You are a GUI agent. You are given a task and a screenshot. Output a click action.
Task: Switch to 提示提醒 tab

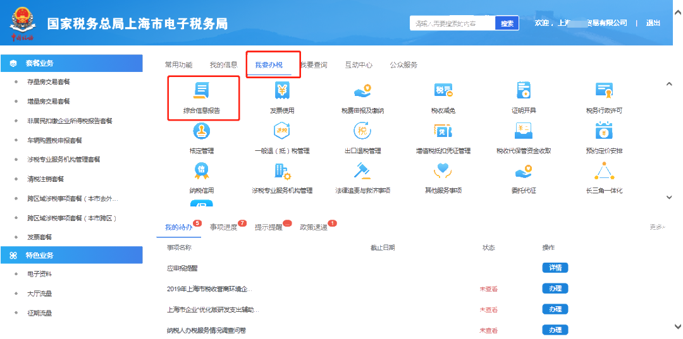click(x=268, y=227)
